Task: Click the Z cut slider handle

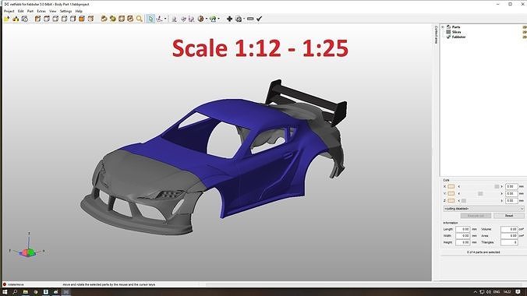Action: tap(464, 201)
